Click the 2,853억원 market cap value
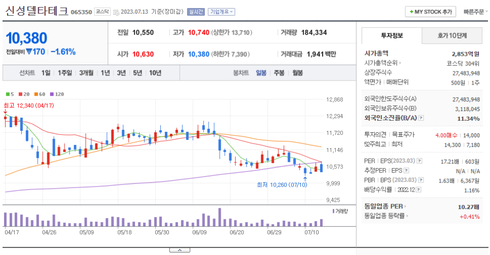Viewport: 490px width, 255px height. [x=465, y=54]
